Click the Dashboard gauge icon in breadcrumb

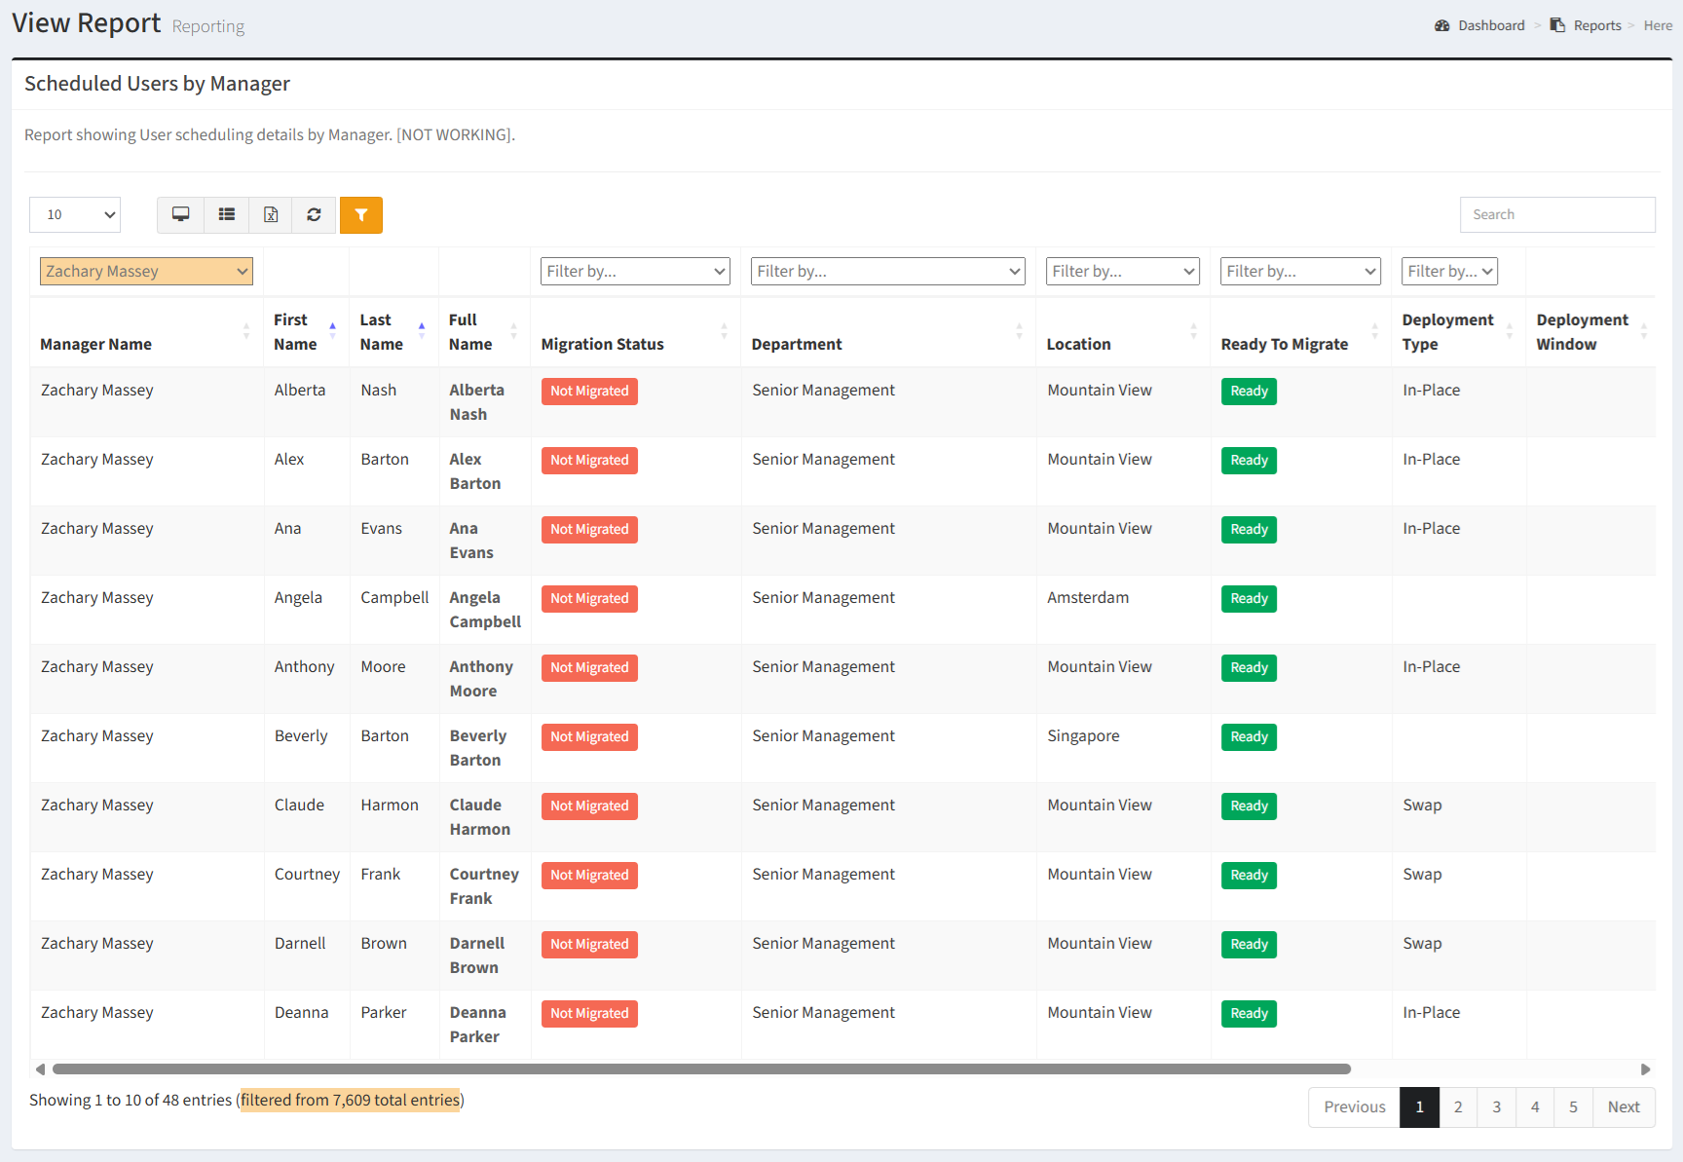[x=1442, y=25]
